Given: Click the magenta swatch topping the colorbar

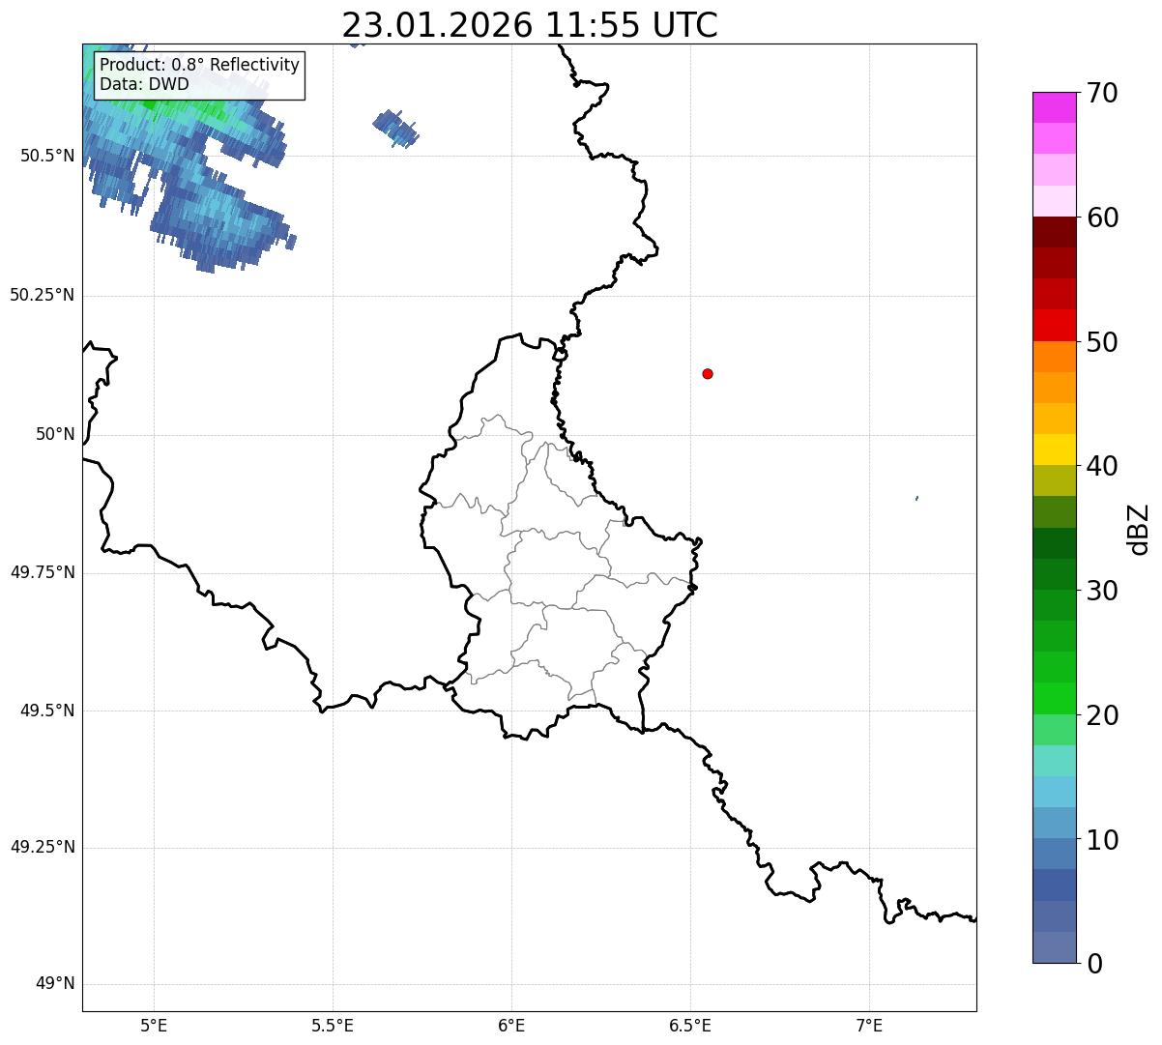Looking at the screenshot, I should [x=1054, y=107].
